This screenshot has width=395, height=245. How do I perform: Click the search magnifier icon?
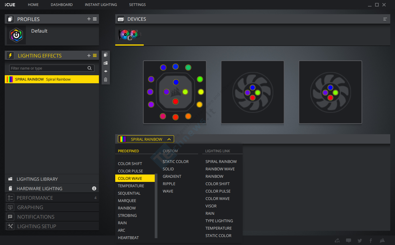click(89, 68)
